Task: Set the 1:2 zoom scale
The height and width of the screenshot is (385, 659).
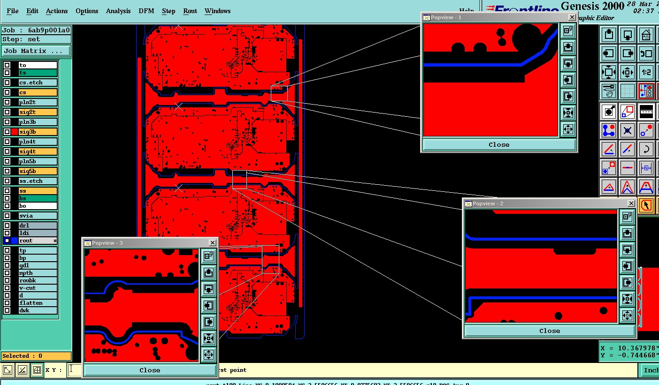Action: 646,72
